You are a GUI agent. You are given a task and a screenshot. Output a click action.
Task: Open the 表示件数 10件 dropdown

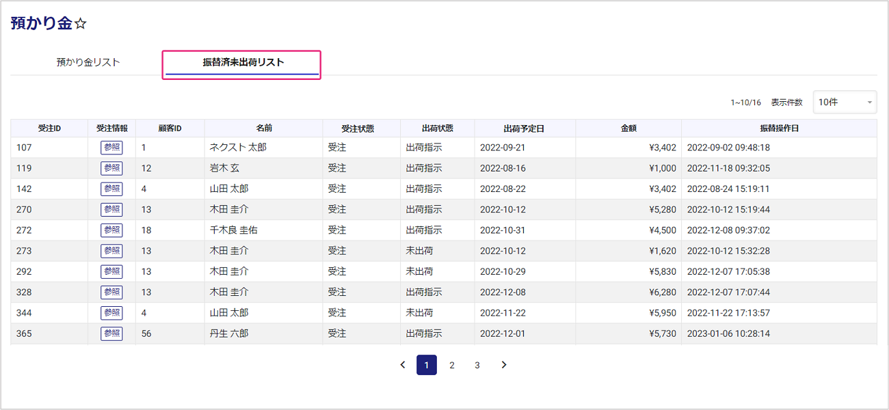tap(845, 102)
